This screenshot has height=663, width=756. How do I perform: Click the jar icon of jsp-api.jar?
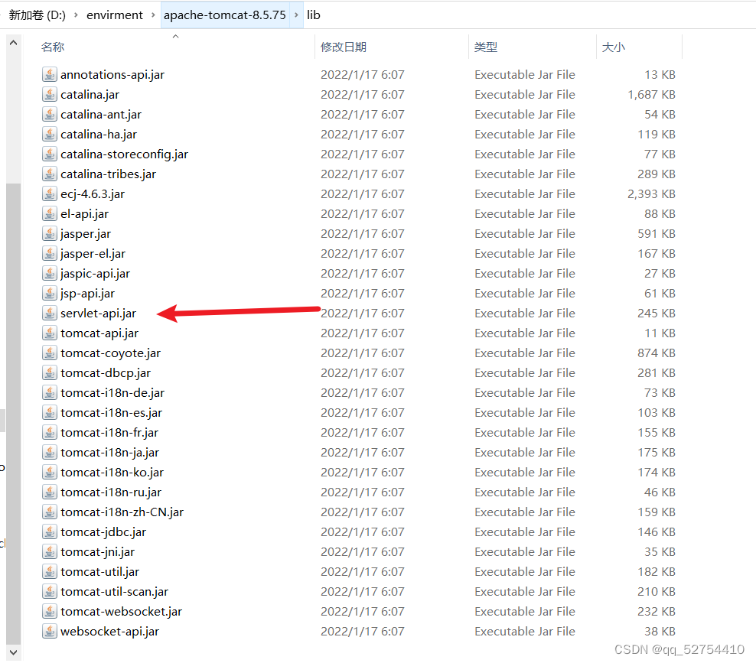[x=49, y=294]
